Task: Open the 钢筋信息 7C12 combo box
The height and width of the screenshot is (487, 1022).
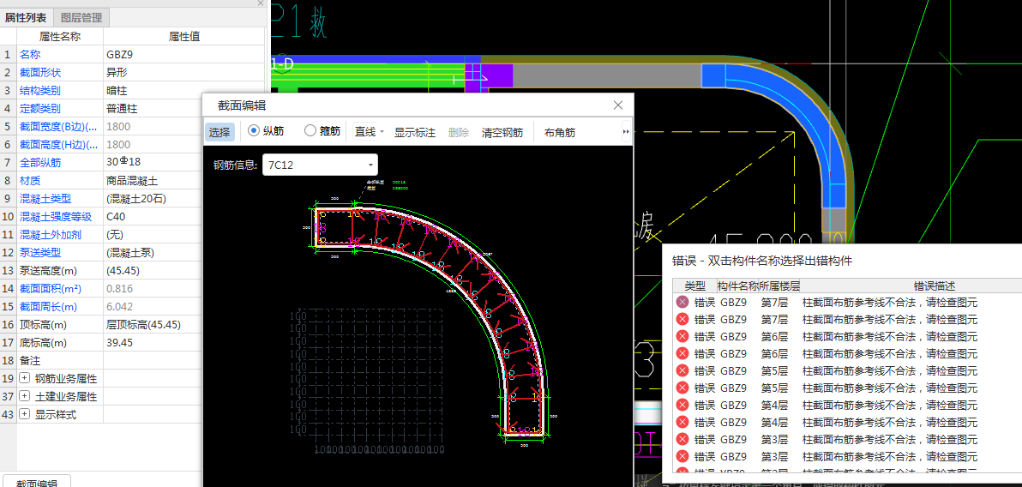Action: click(x=320, y=165)
